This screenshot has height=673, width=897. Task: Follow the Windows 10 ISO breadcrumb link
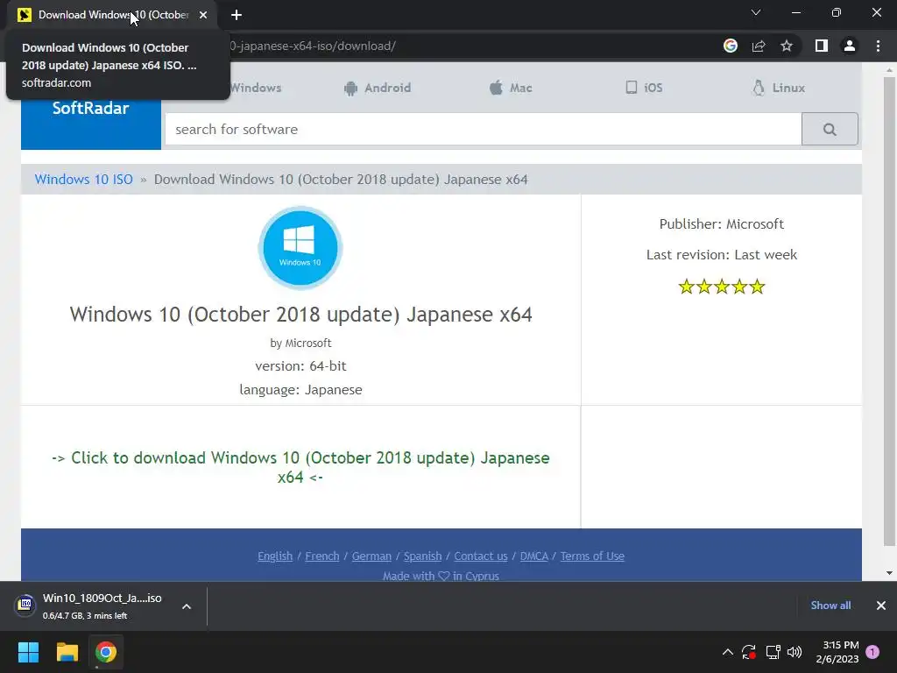coord(83,179)
